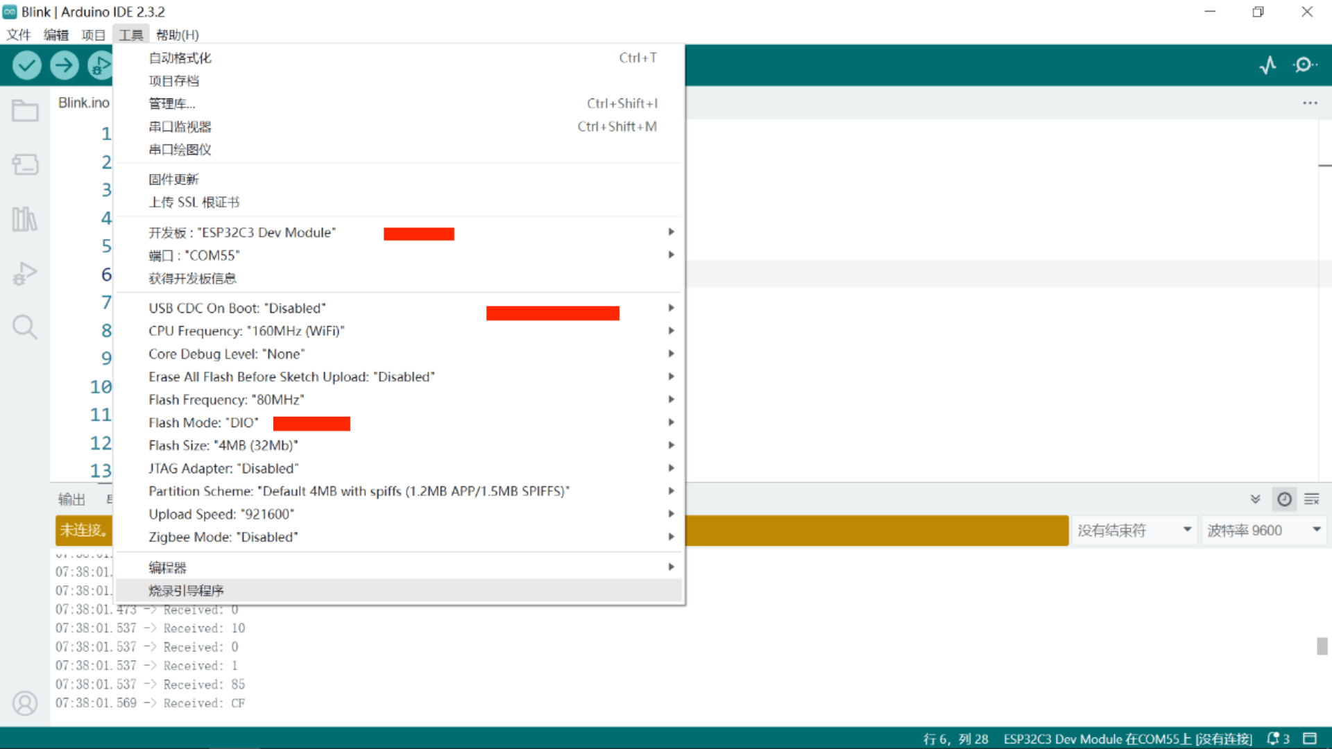
Task: Expand USB CDC On Boot submenu
Action: [400, 308]
